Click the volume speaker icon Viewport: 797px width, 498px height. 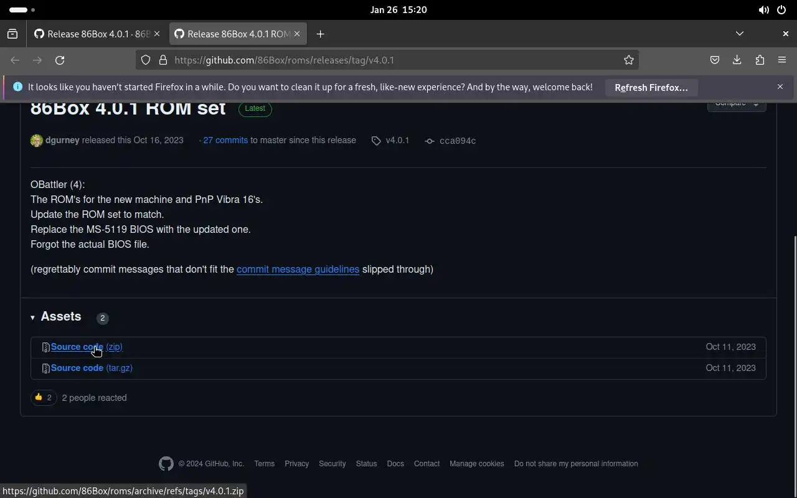tap(763, 10)
